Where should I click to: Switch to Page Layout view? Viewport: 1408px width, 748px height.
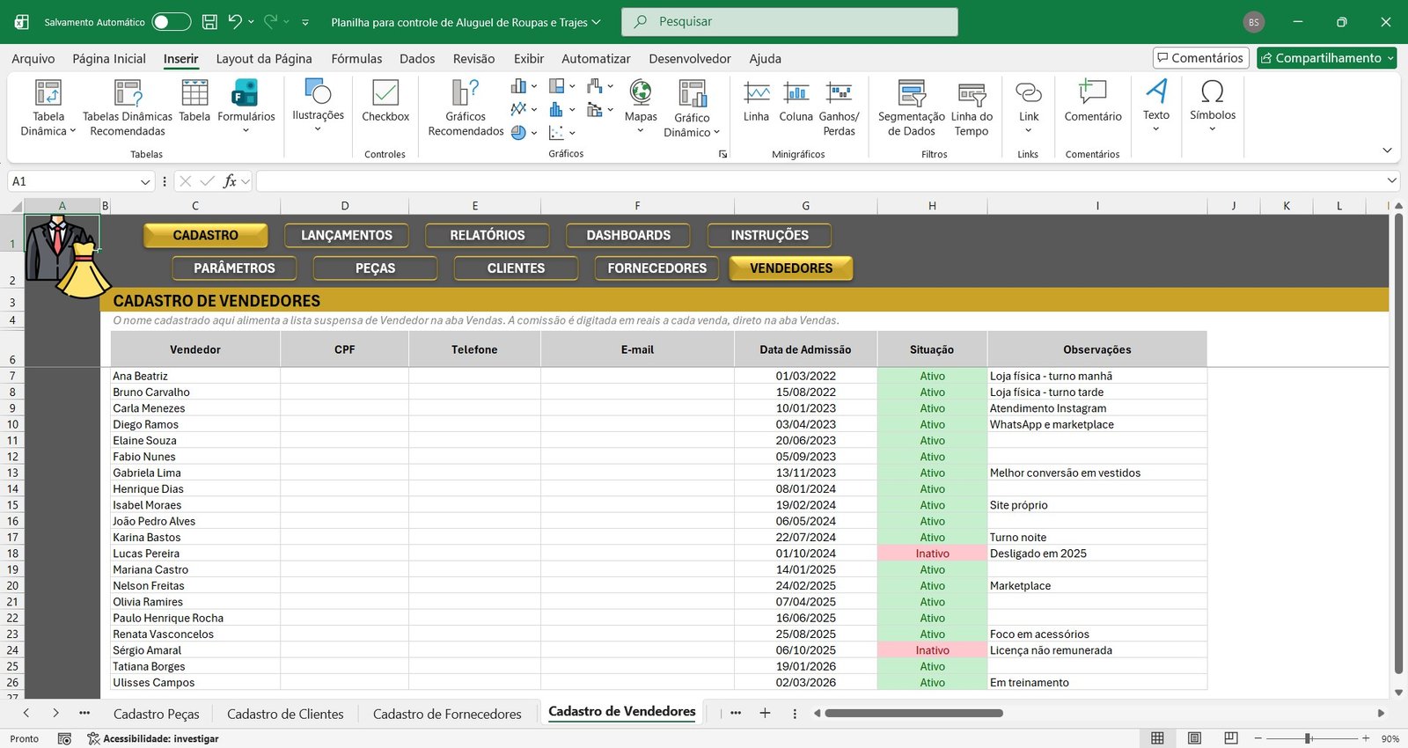point(1194,738)
